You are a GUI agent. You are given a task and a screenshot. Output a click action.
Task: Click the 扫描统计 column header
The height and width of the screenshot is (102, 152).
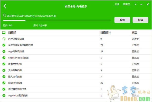coord(106,32)
